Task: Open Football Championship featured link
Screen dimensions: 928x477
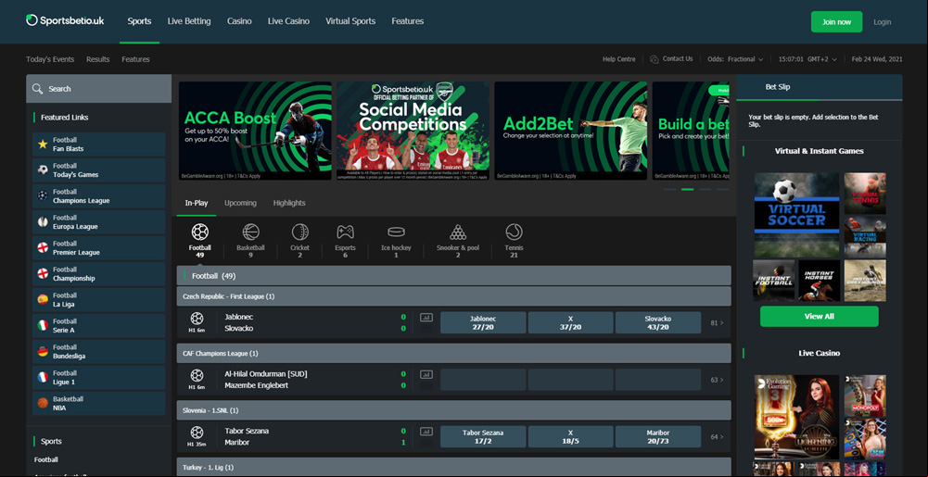Action: point(99,273)
